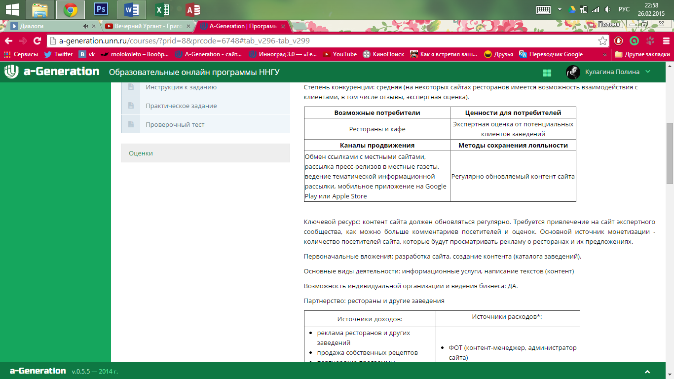Open File Explorer from the taskbar
This screenshot has width=674, height=379.
point(40,9)
